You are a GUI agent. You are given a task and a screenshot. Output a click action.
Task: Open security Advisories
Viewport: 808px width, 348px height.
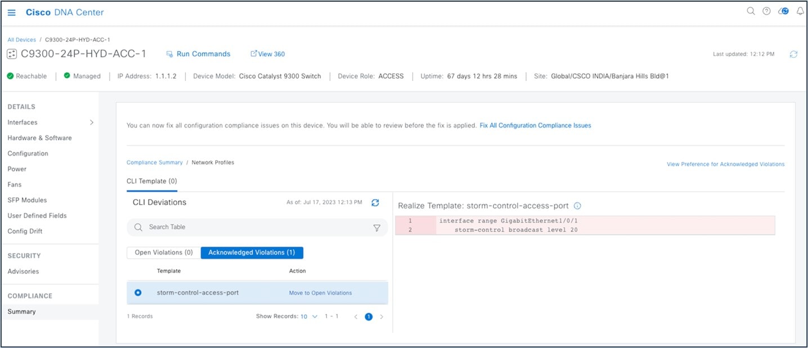click(x=23, y=272)
